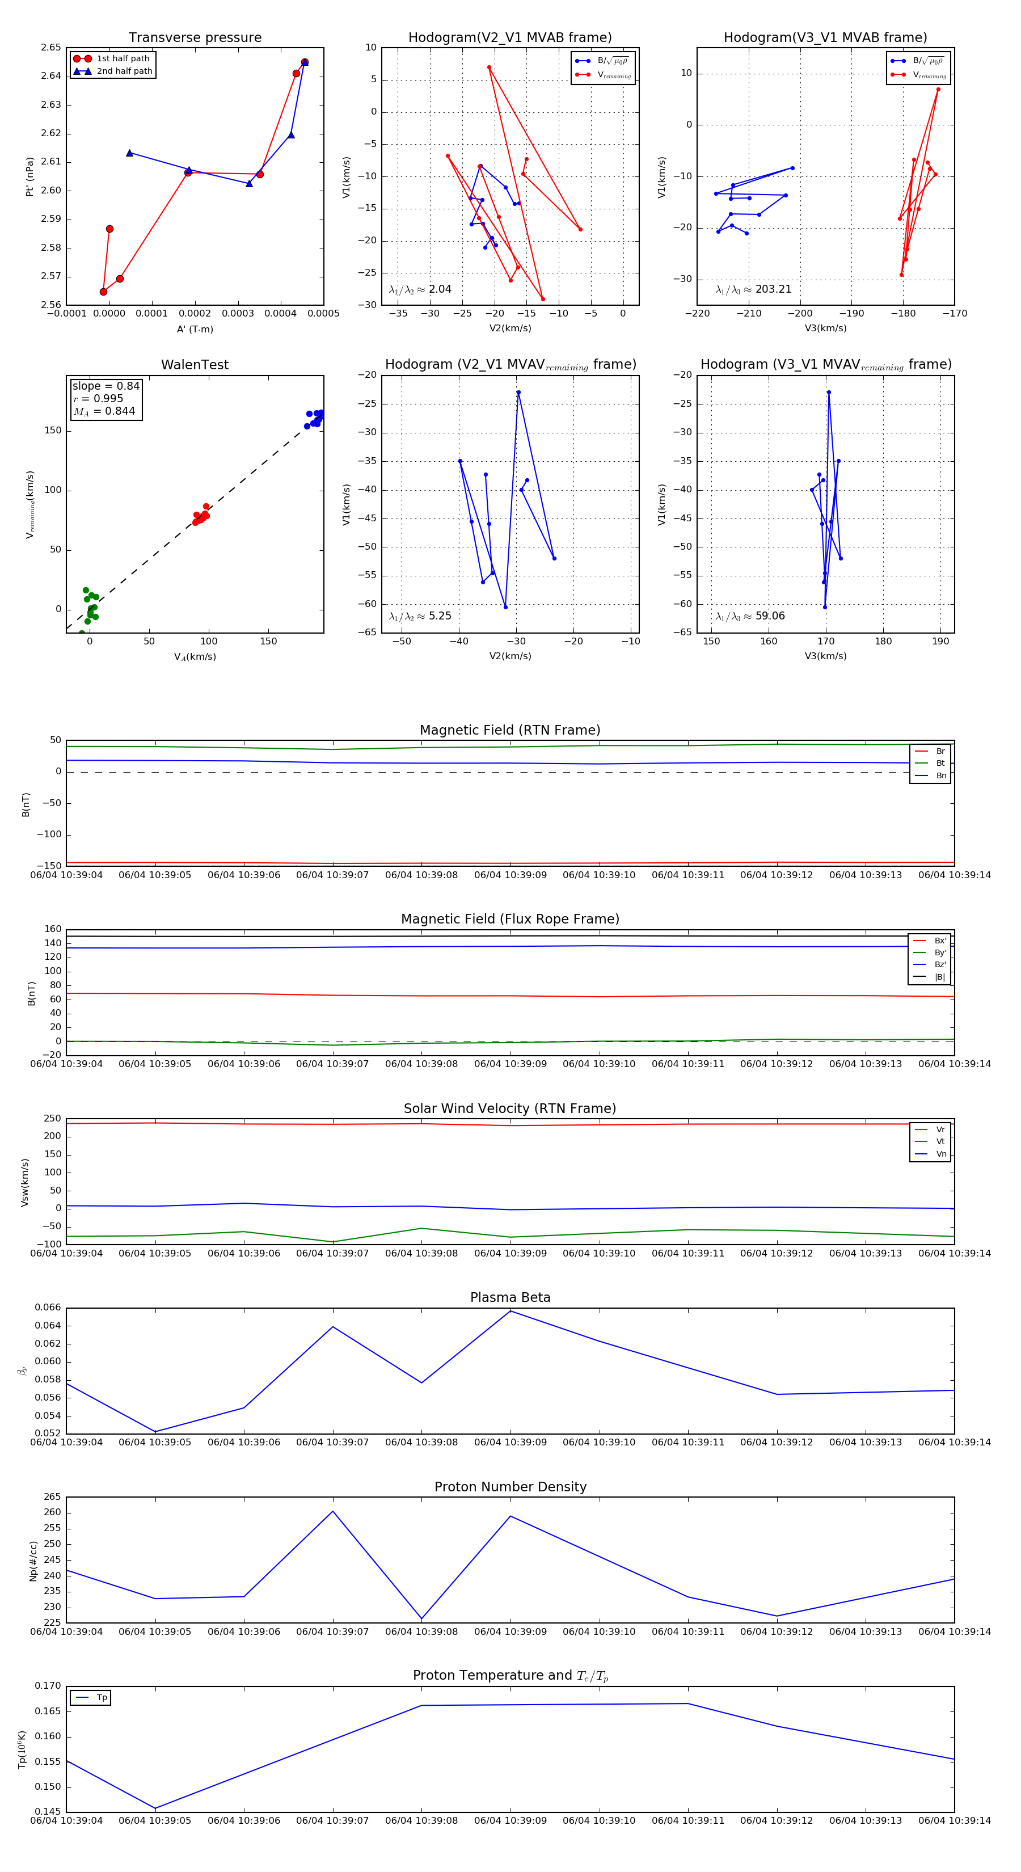The width and height of the screenshot is (1021, 1872).
Task: Click the Hodogram V3_V1 MVAV remaining frame title
Action: coord(825,365)
